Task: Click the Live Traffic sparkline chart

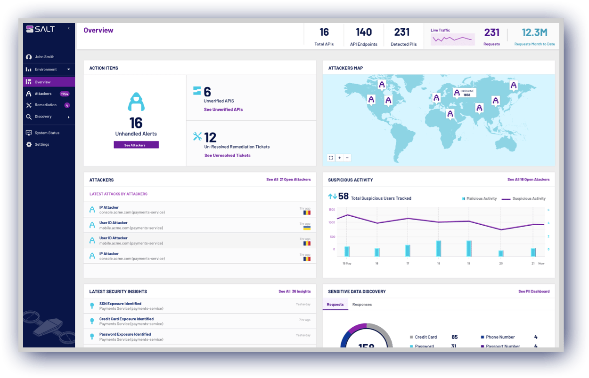Action: click(452, 39)
